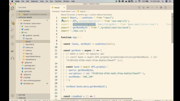Screen dimensions: 180x101
Task: Click the Bluetooth icon in menu bar
Action: tap(136, 1)
